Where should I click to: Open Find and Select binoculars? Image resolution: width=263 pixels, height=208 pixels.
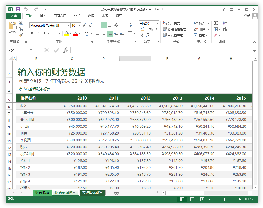pyautogui.click(x=225, y=29)
